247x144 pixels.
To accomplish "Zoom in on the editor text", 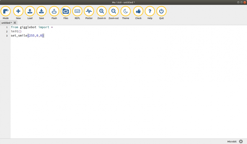I will pos(101,11).
